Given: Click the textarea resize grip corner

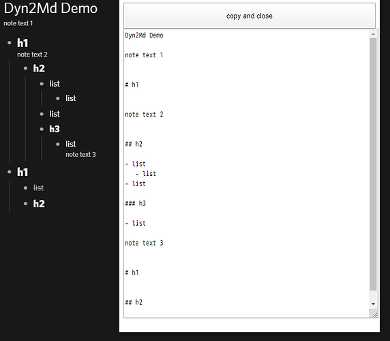Looking at the screenshot, I should coord(374,314).
